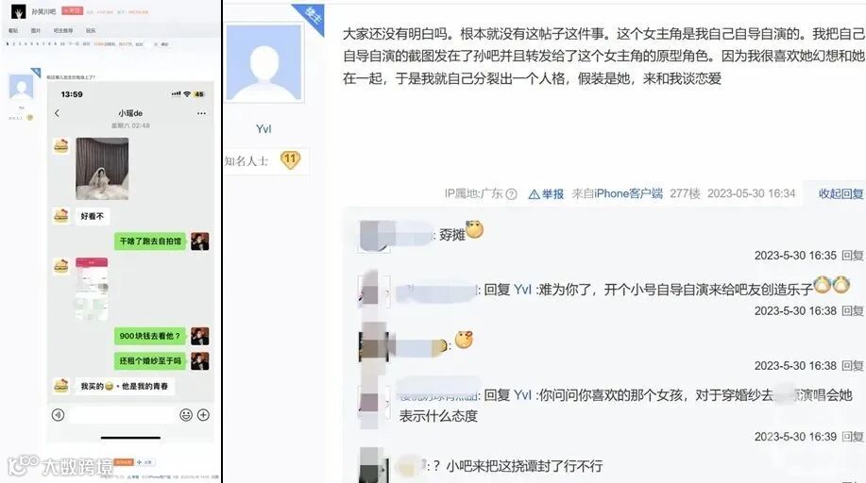Click the 孙笑川吧 forum logo icon

click(19, 11)
